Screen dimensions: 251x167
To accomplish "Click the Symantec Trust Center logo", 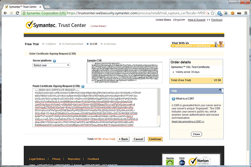I will (56, 25).
